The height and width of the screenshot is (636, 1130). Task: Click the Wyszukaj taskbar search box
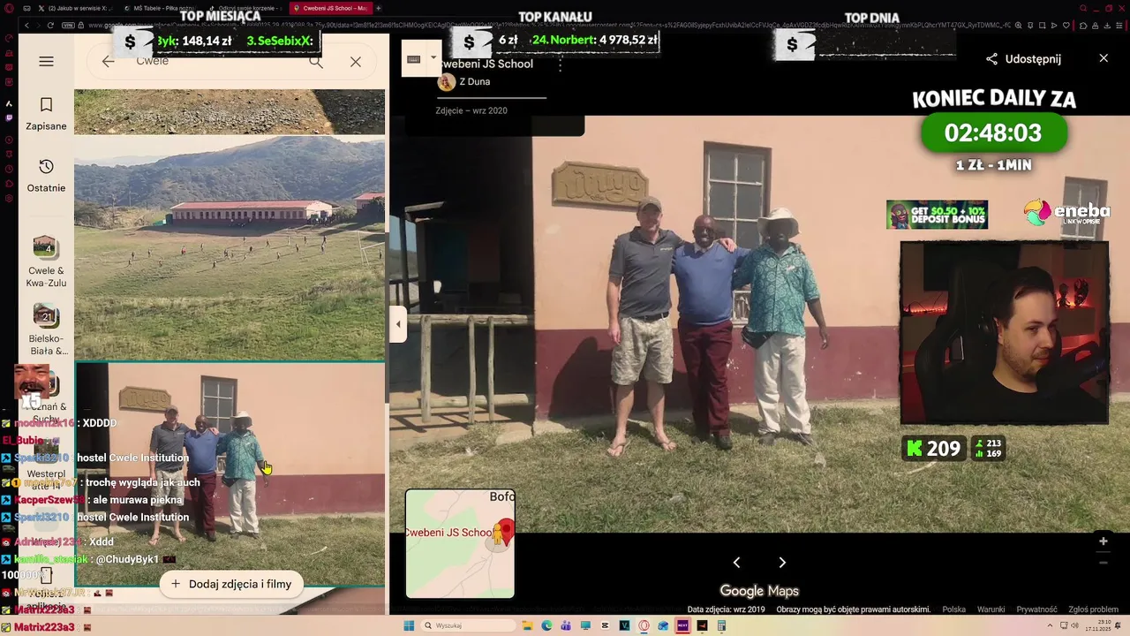[466, 625]
